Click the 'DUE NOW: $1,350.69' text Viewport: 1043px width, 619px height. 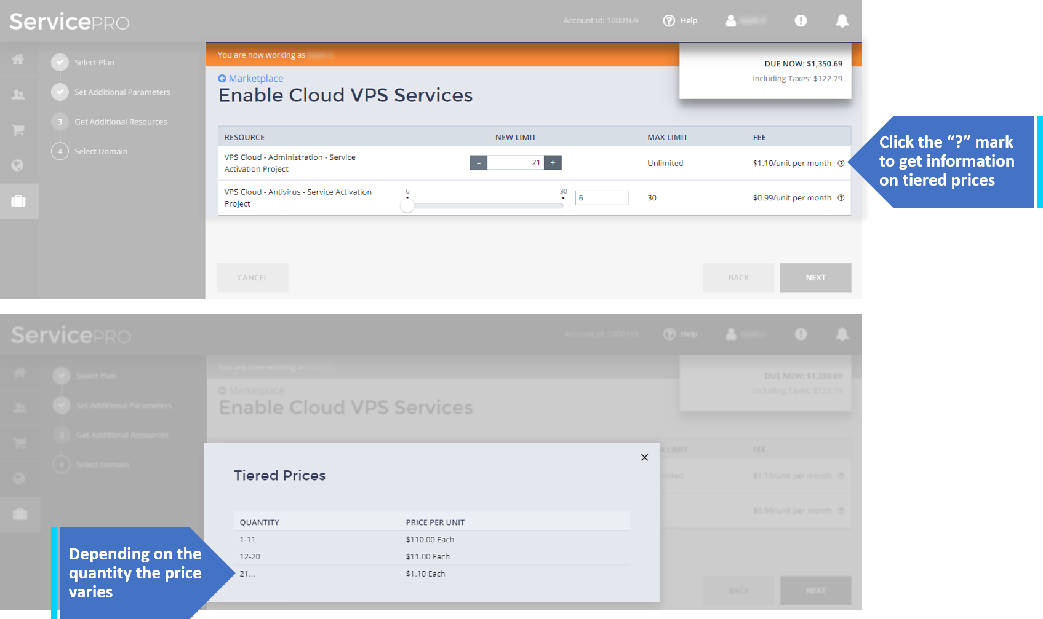(803, 64)
